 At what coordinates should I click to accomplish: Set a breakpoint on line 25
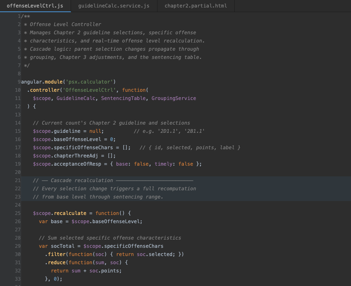pyautogui.click(x=17, y=213)
